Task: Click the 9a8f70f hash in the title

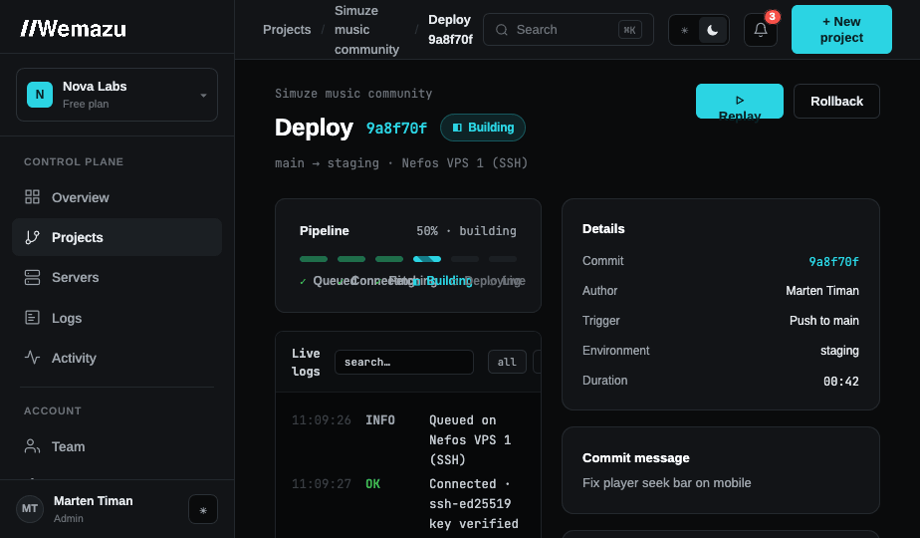Action: (396, 129)
